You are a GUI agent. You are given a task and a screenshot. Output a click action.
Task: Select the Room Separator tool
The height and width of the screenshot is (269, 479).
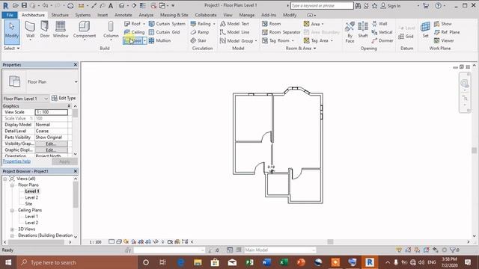coord(281,32)
